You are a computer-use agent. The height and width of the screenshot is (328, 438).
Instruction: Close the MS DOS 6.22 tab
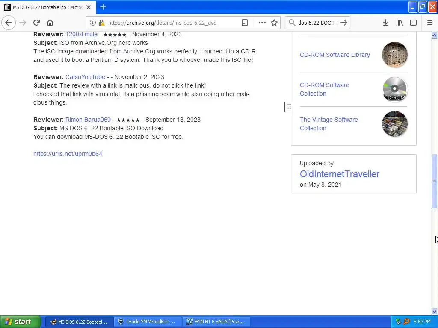click(x=89, y=7)
